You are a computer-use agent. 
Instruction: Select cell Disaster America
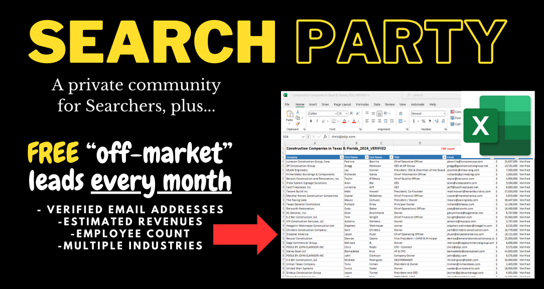pyautogui.click(x=314, y=234)
